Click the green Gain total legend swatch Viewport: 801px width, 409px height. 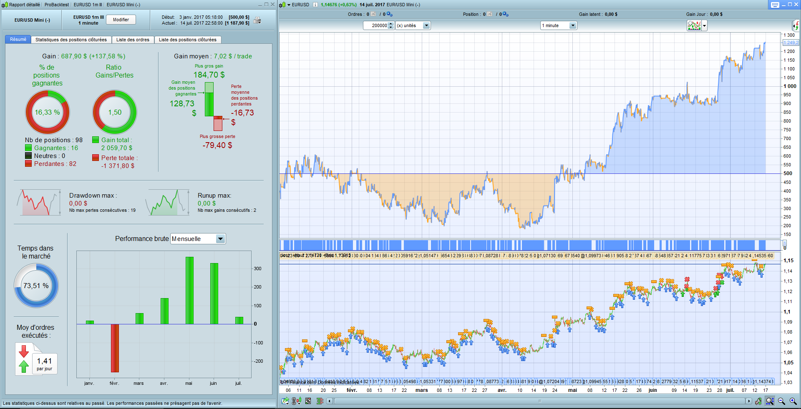point(96,140)
